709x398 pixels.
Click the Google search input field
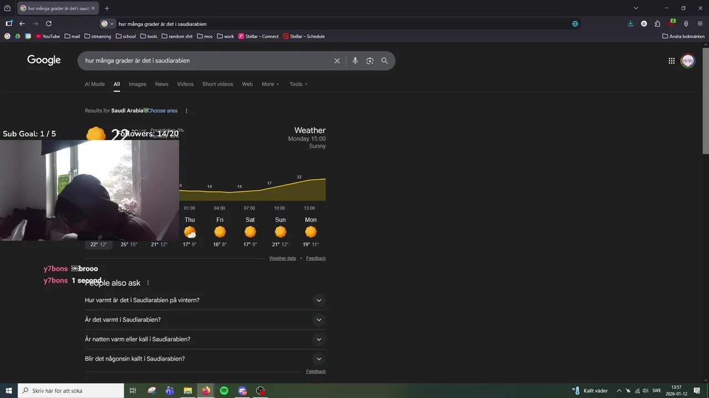(205, 61)
